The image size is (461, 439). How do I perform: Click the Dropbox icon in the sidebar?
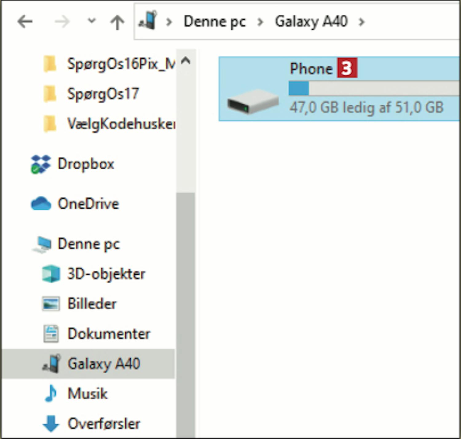pyautogui.click(x=41, y=164)
